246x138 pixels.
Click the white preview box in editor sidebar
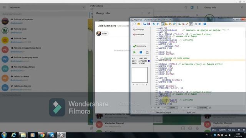tap(140, 75)
